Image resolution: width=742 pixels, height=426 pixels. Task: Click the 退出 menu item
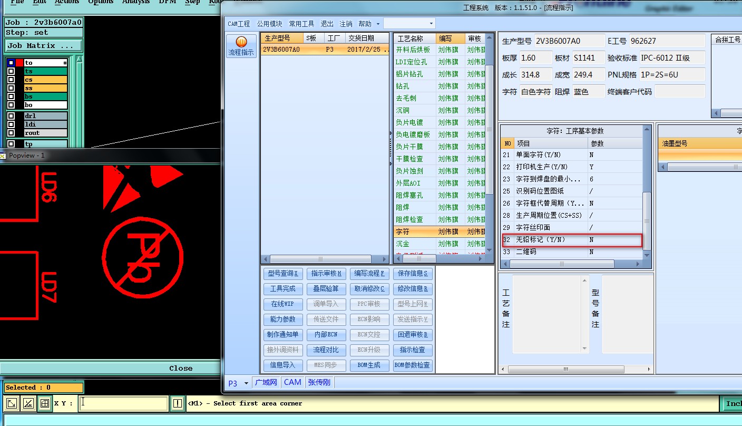point(327,24)
